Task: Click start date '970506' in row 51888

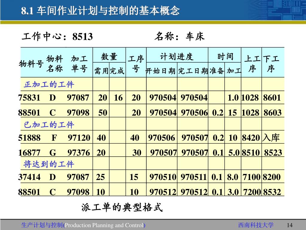Action: [x=162, y=138]
